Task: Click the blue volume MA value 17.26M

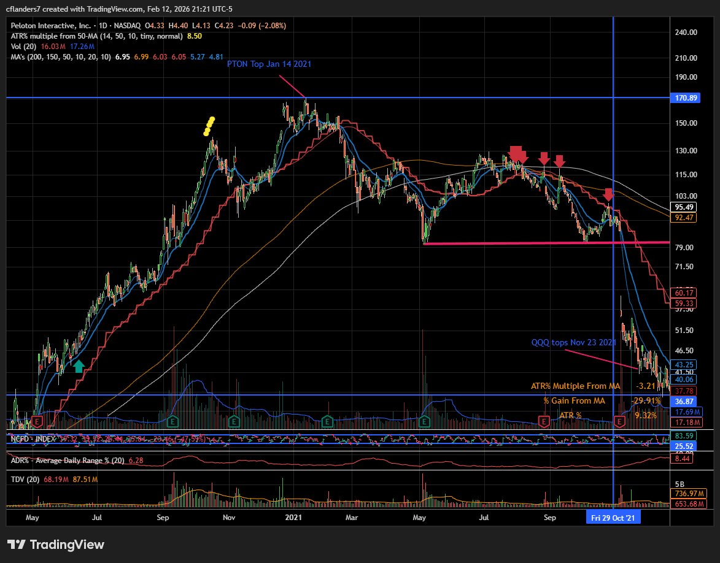Action: [x=82, y=47]
